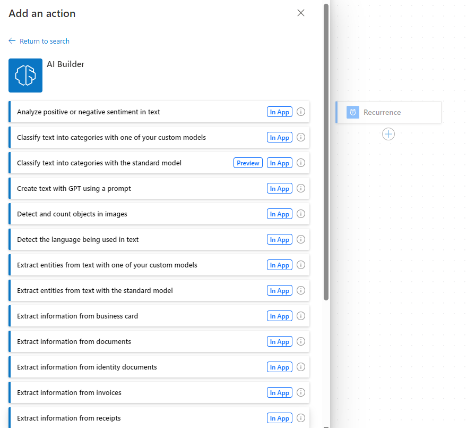Click In App badge on Analyze sentiment row
Viewport: 467px width, 428px height.
pos(279,112)
